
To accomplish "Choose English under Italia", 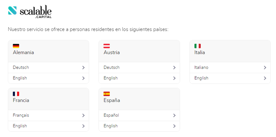I will (201, 78).
